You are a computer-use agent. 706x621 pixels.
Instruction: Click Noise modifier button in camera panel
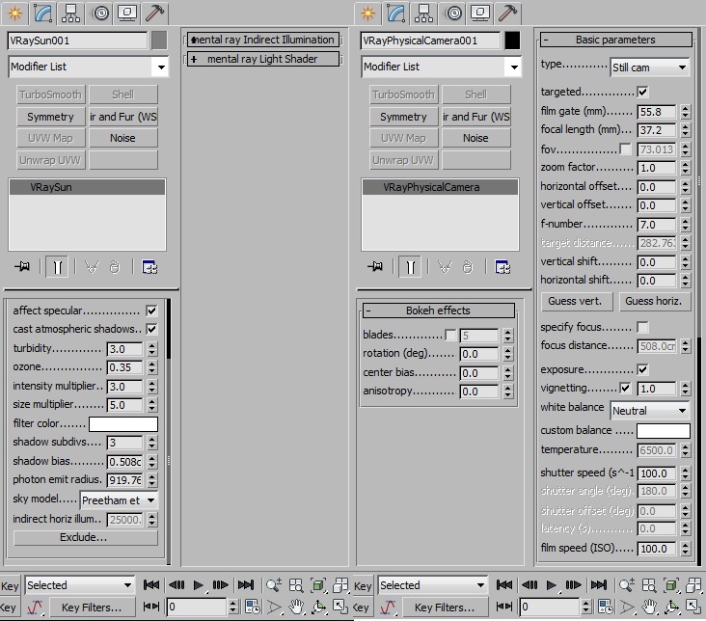click(x=475, y=138)
